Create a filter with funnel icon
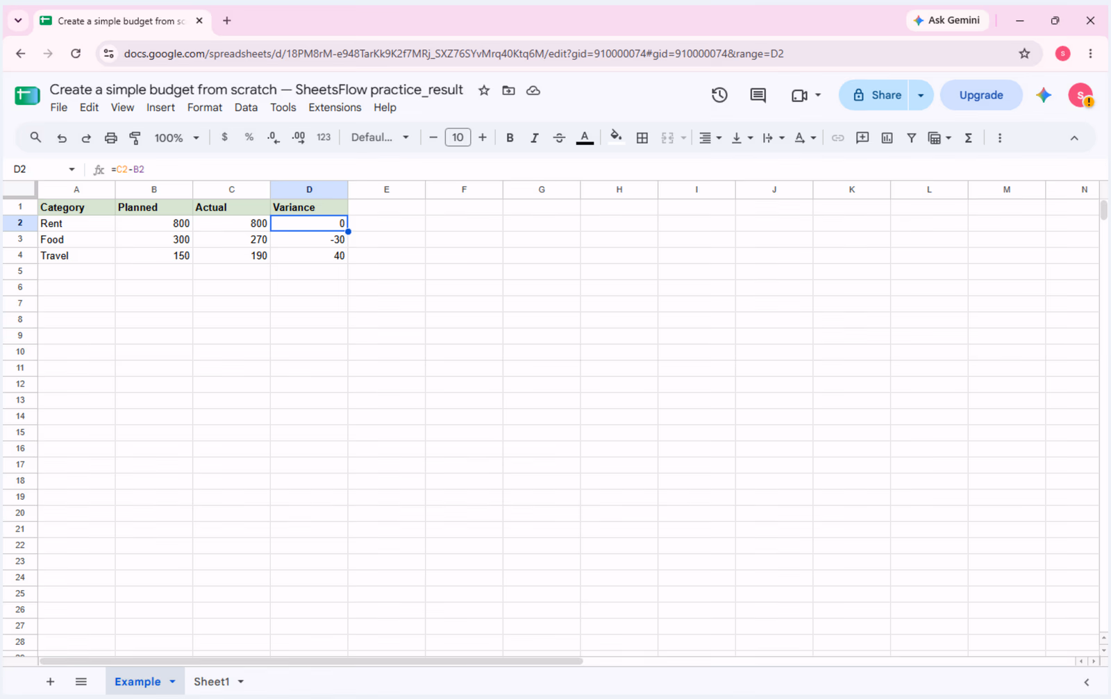Viewport: 1111px width, 699px height. point(912,138)
